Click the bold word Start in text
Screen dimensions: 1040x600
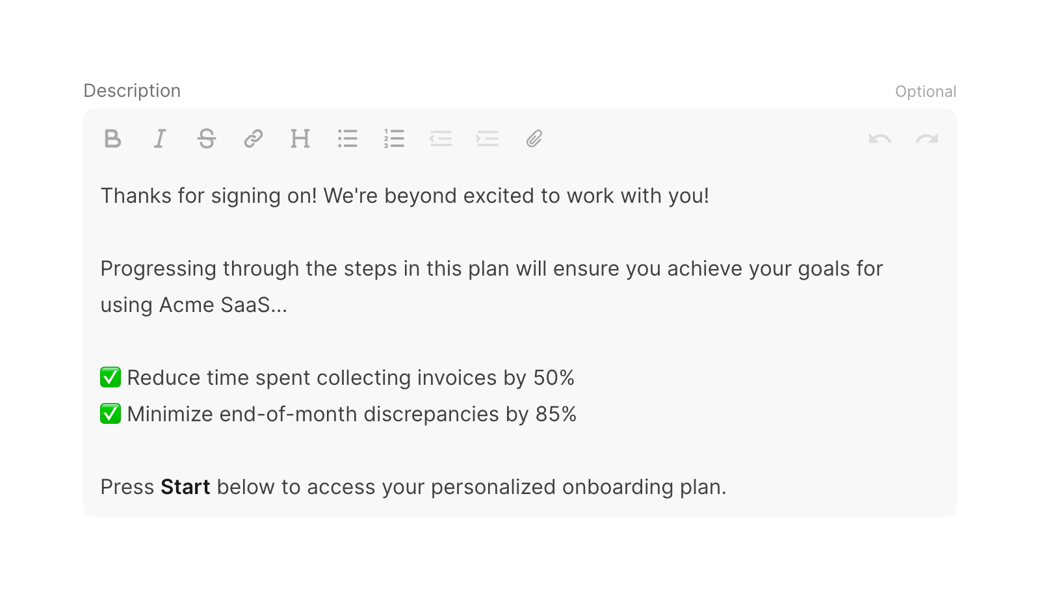[x=185, y=487]
